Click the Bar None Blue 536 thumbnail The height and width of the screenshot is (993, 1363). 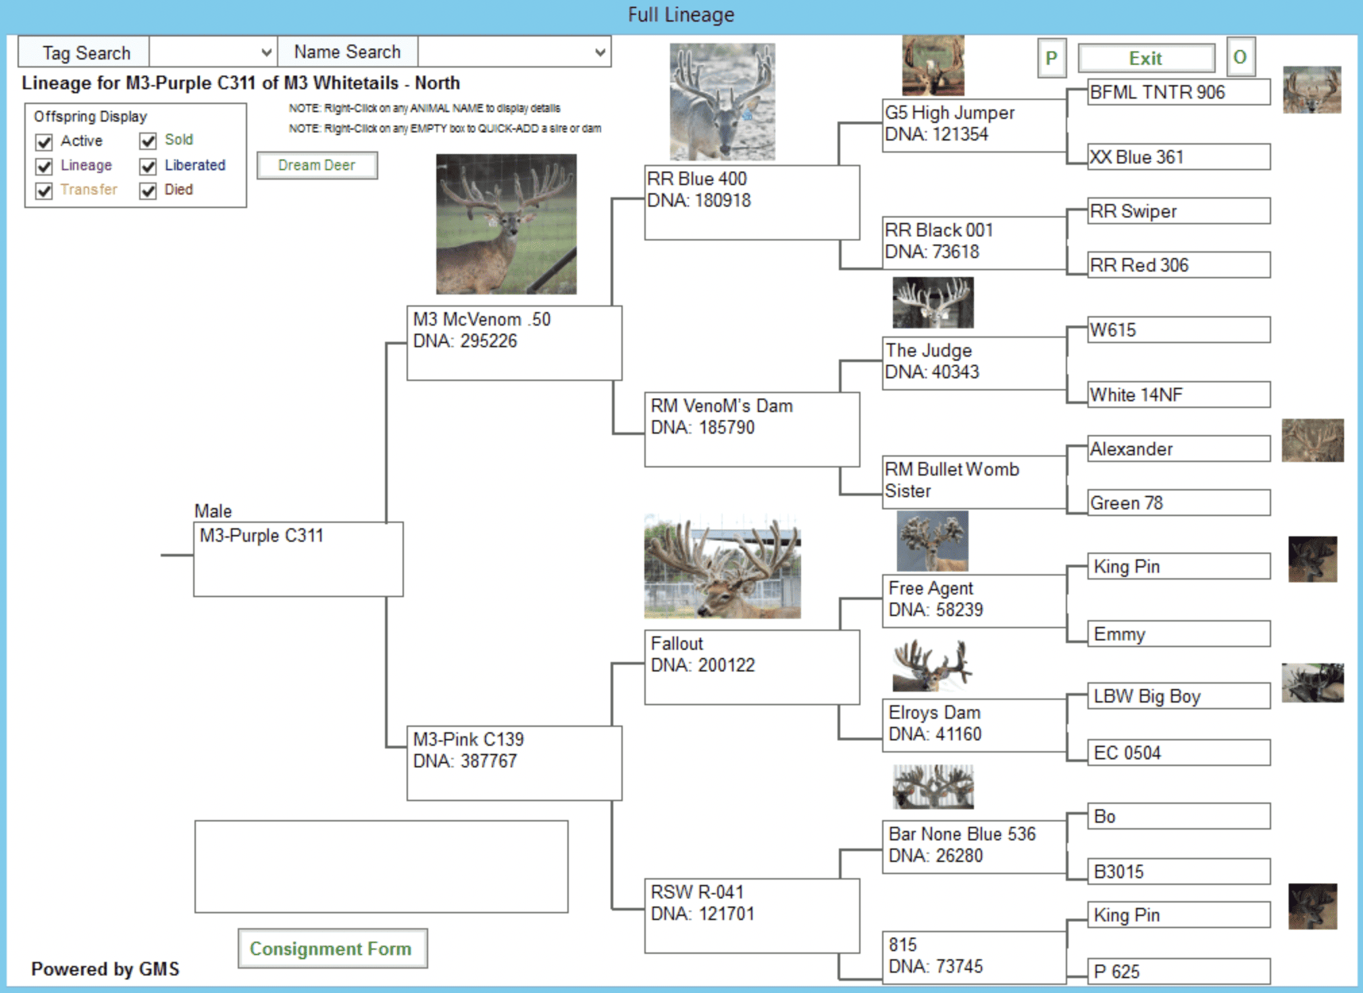(933, 787)
